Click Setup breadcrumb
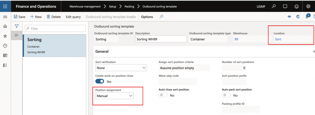 point(113,6)
